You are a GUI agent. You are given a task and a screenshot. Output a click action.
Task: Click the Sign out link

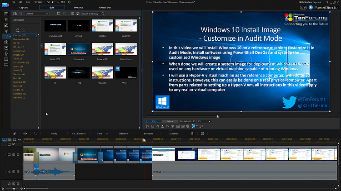tap(317, 2)
